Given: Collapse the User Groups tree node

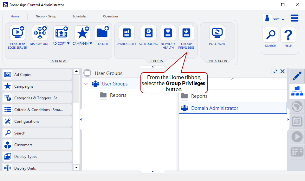Looking at the screenshot, I should tap(85, 84).
